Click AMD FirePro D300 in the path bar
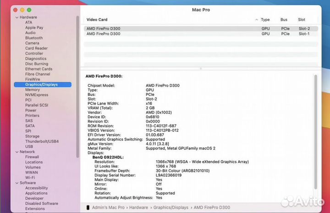The image size is (330, 213). 212,207
